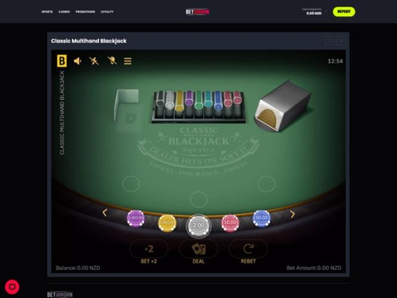Screen dimensions: 397x298
Task: Select the grey 2.00 chip
Action: [198, 226]
